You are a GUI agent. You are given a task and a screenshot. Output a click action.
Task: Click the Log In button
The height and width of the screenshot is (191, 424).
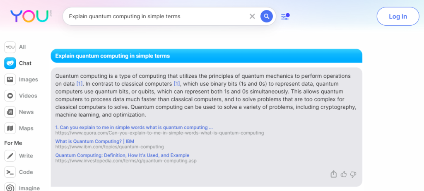pos(398,16)
